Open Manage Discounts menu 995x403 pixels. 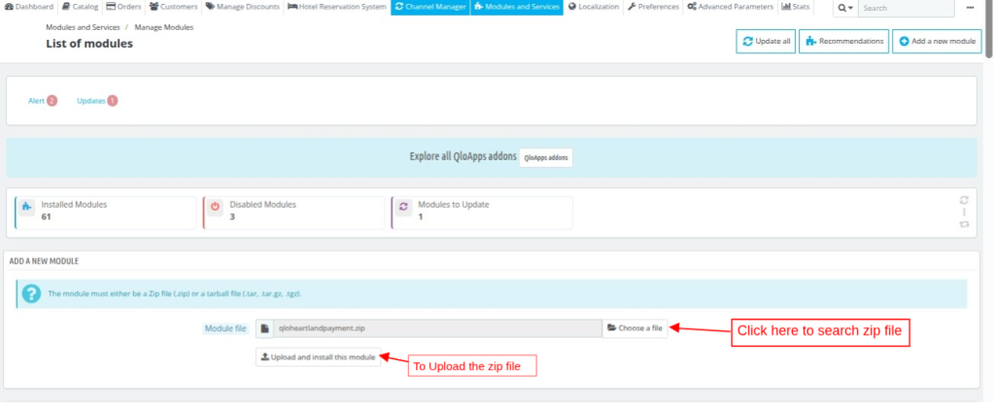[242, 7]
